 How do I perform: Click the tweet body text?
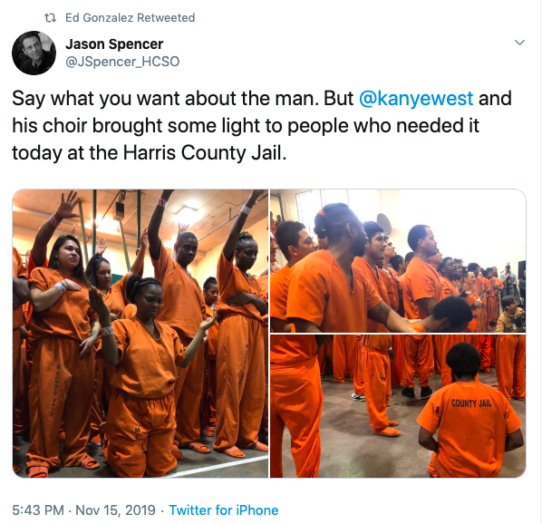pos(262,125)
